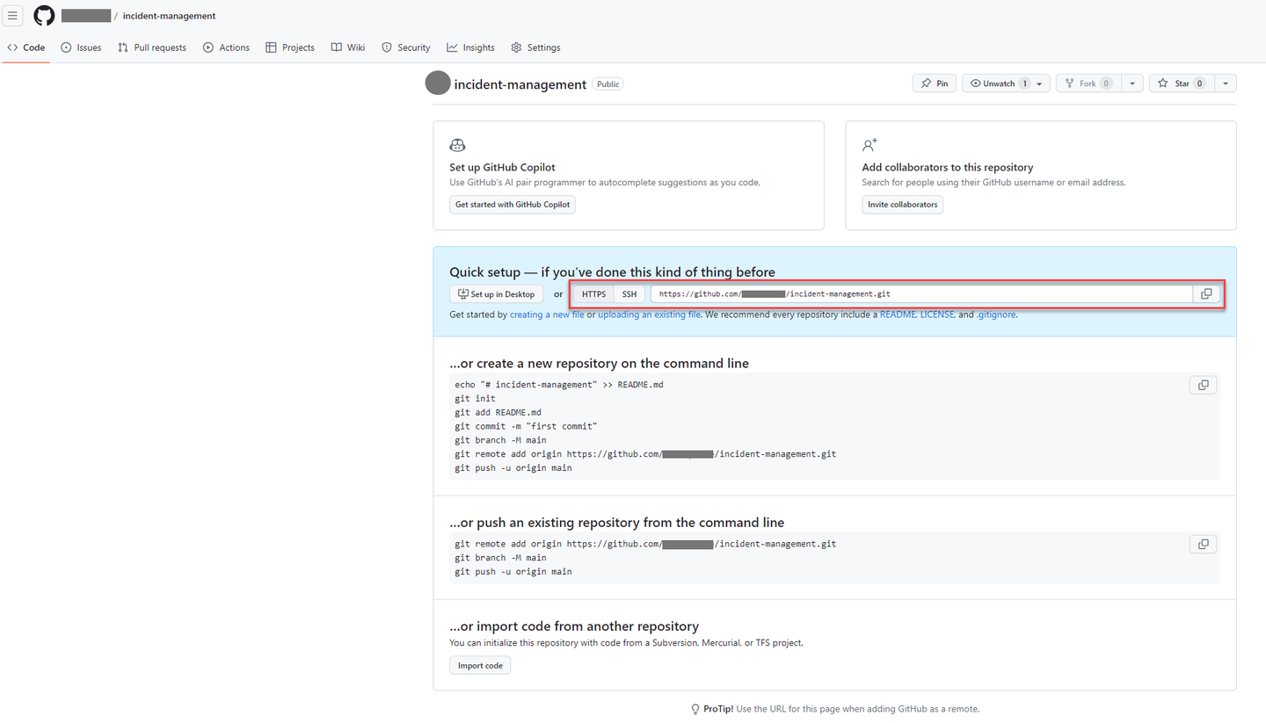
Task: Click Add collaborators to this repository heading
Action: point(948,167)
